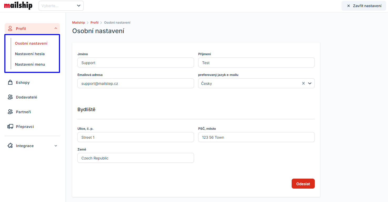Image resolution: width=388 pixels, height=202 pixels.
Task: Collapse the Profil menu section
Action: pyautogui.click(x=56, y=28)
